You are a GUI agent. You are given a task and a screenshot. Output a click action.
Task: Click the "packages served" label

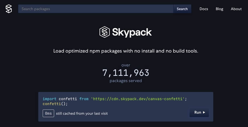click(126, 81)
